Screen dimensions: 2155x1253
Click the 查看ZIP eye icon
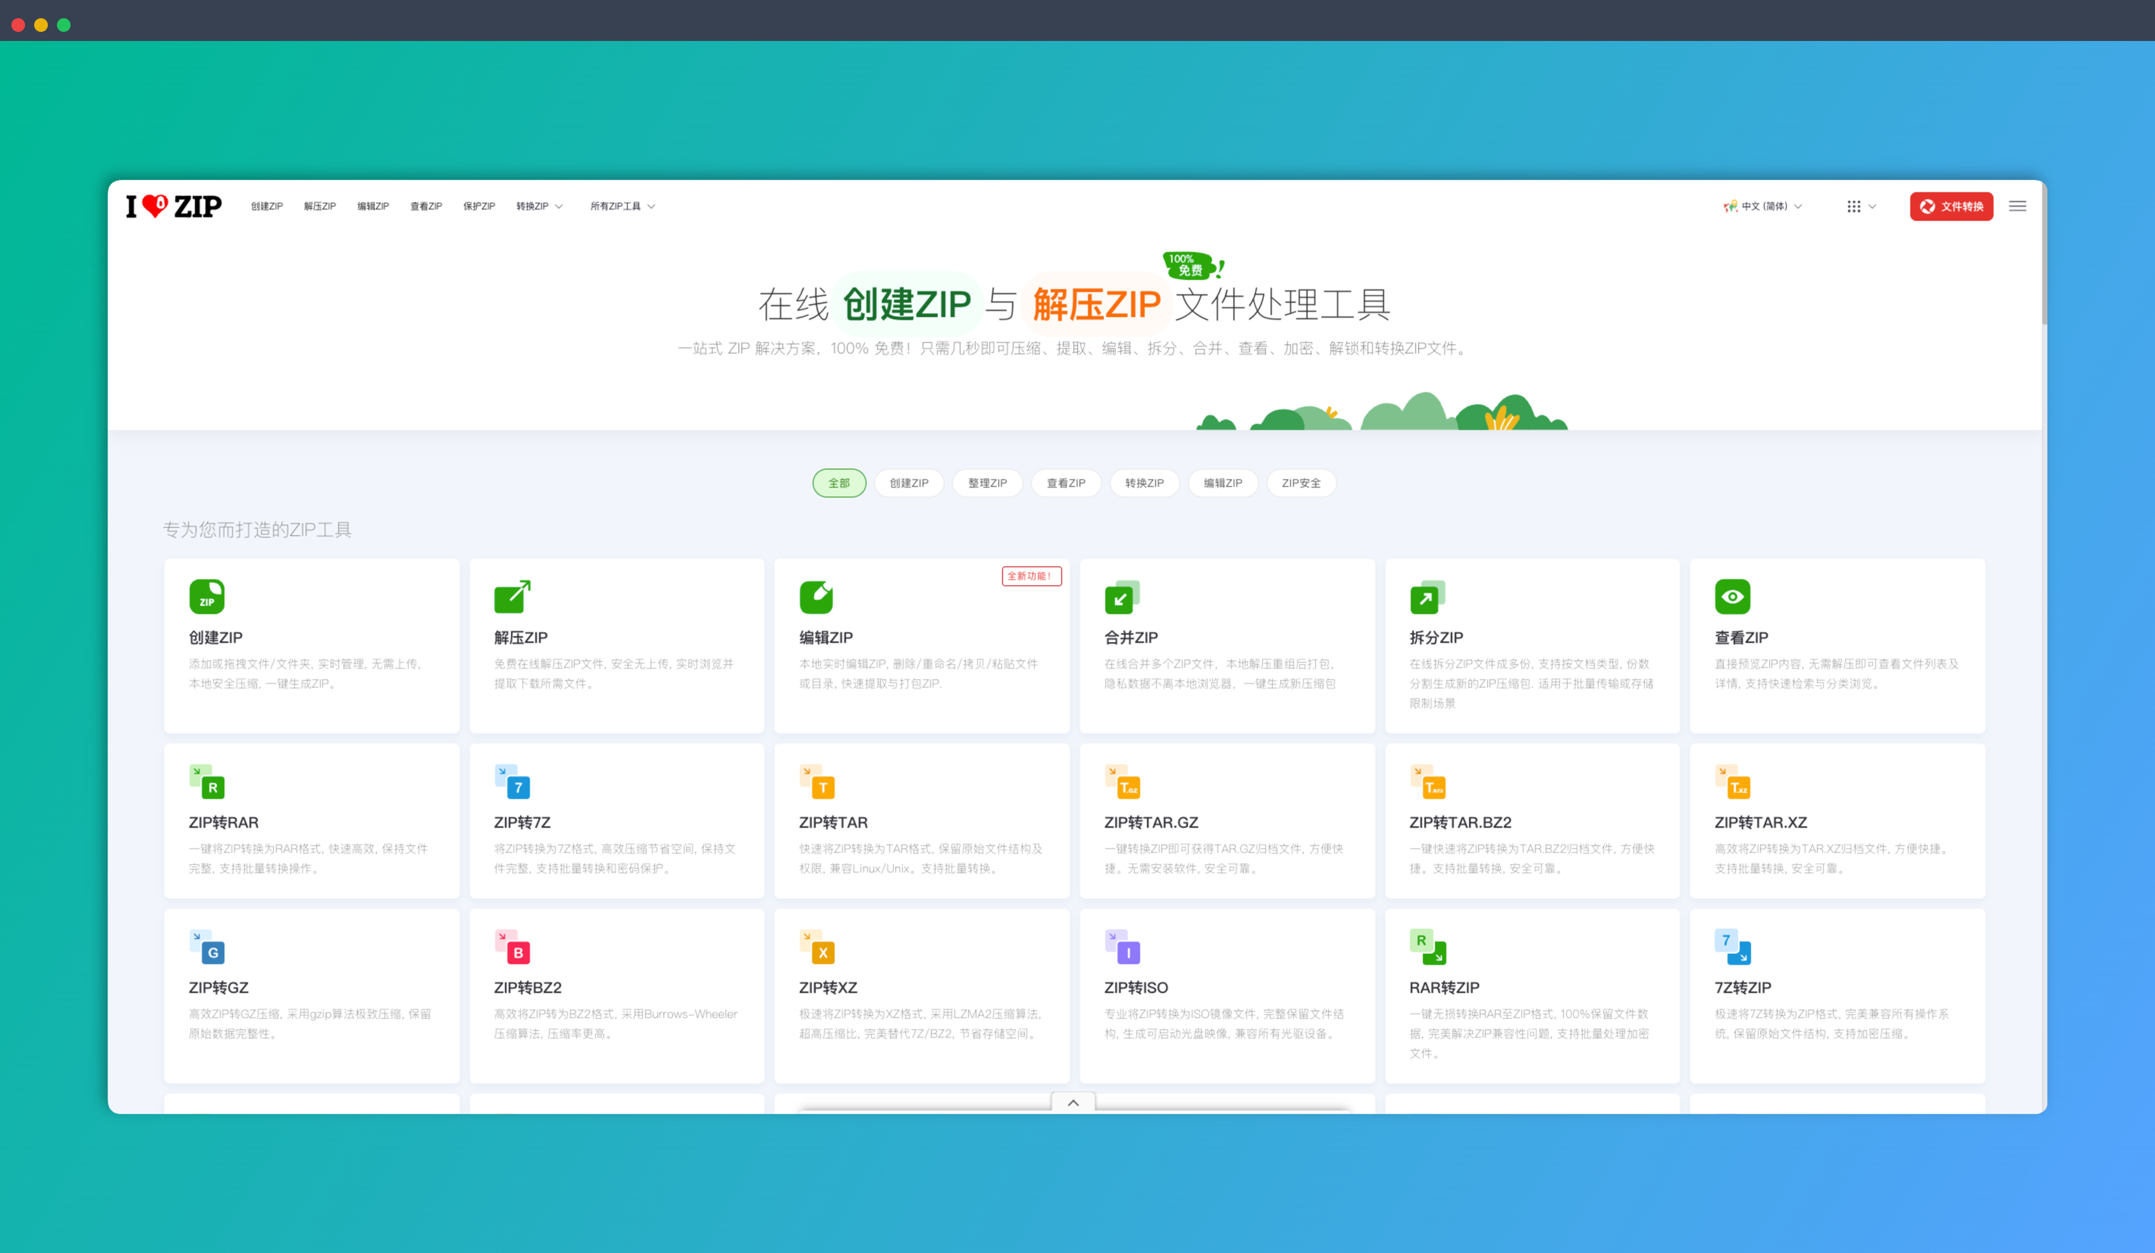[x=1733, y=596]
